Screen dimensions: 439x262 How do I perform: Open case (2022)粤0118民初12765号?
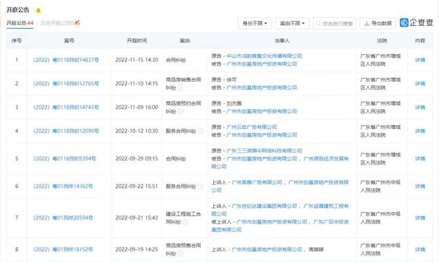(x=66, y=84)
